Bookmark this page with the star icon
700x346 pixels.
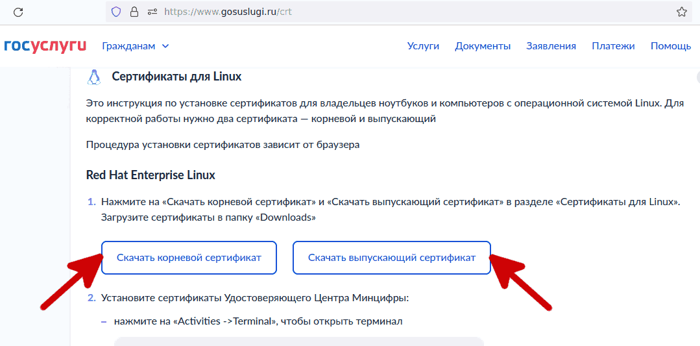point(681,12)
